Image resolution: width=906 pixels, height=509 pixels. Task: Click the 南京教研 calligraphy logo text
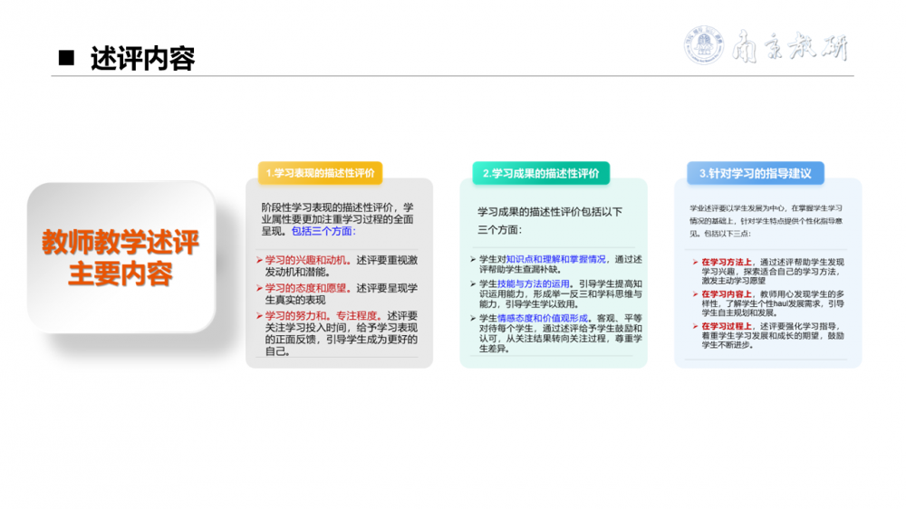(x=788, y=47)
